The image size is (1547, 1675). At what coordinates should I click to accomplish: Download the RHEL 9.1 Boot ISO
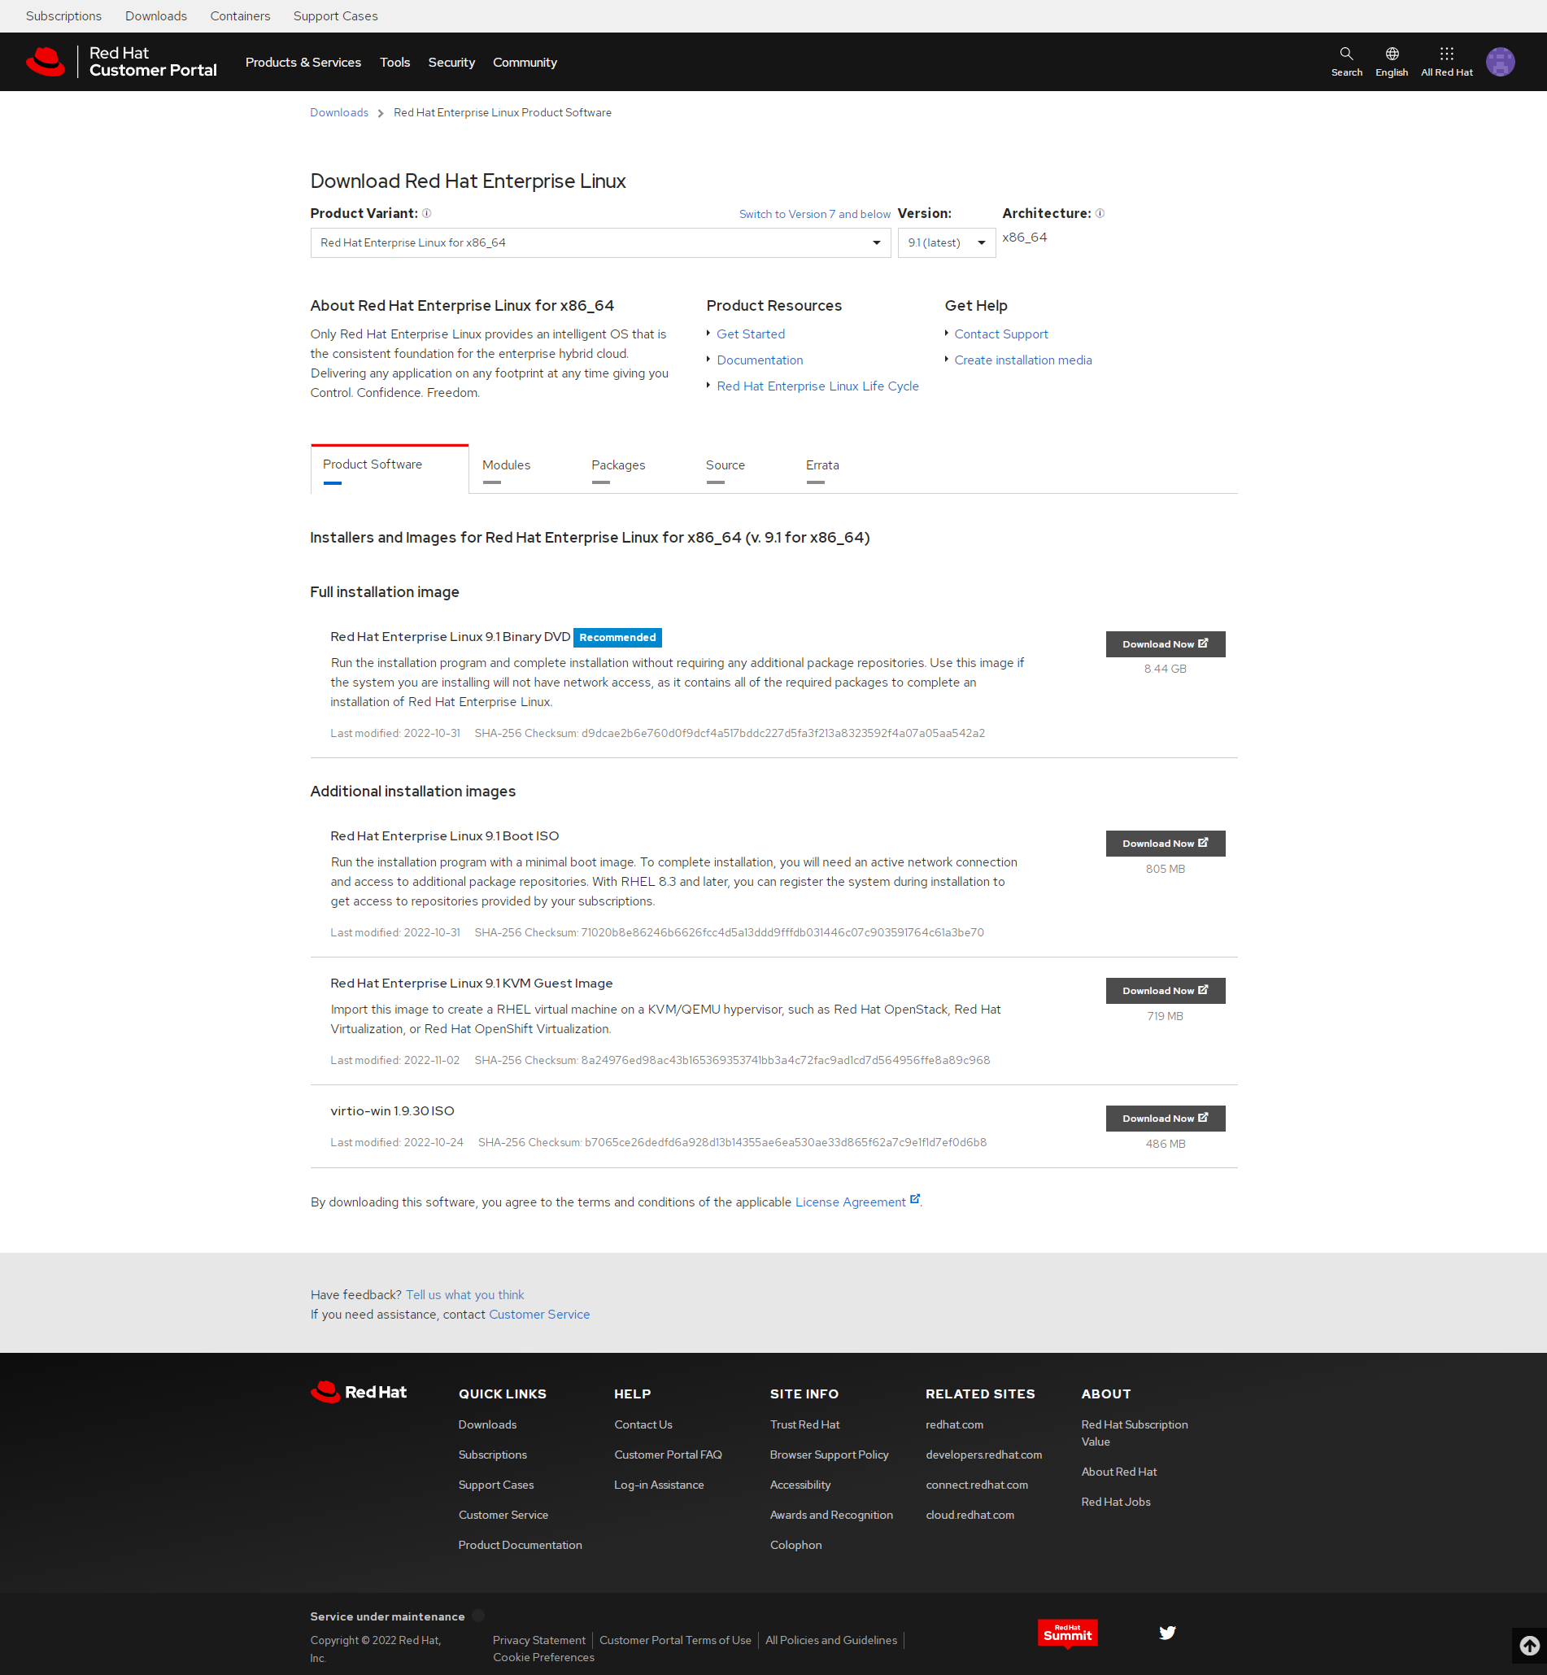click(x=1166, y=844)
